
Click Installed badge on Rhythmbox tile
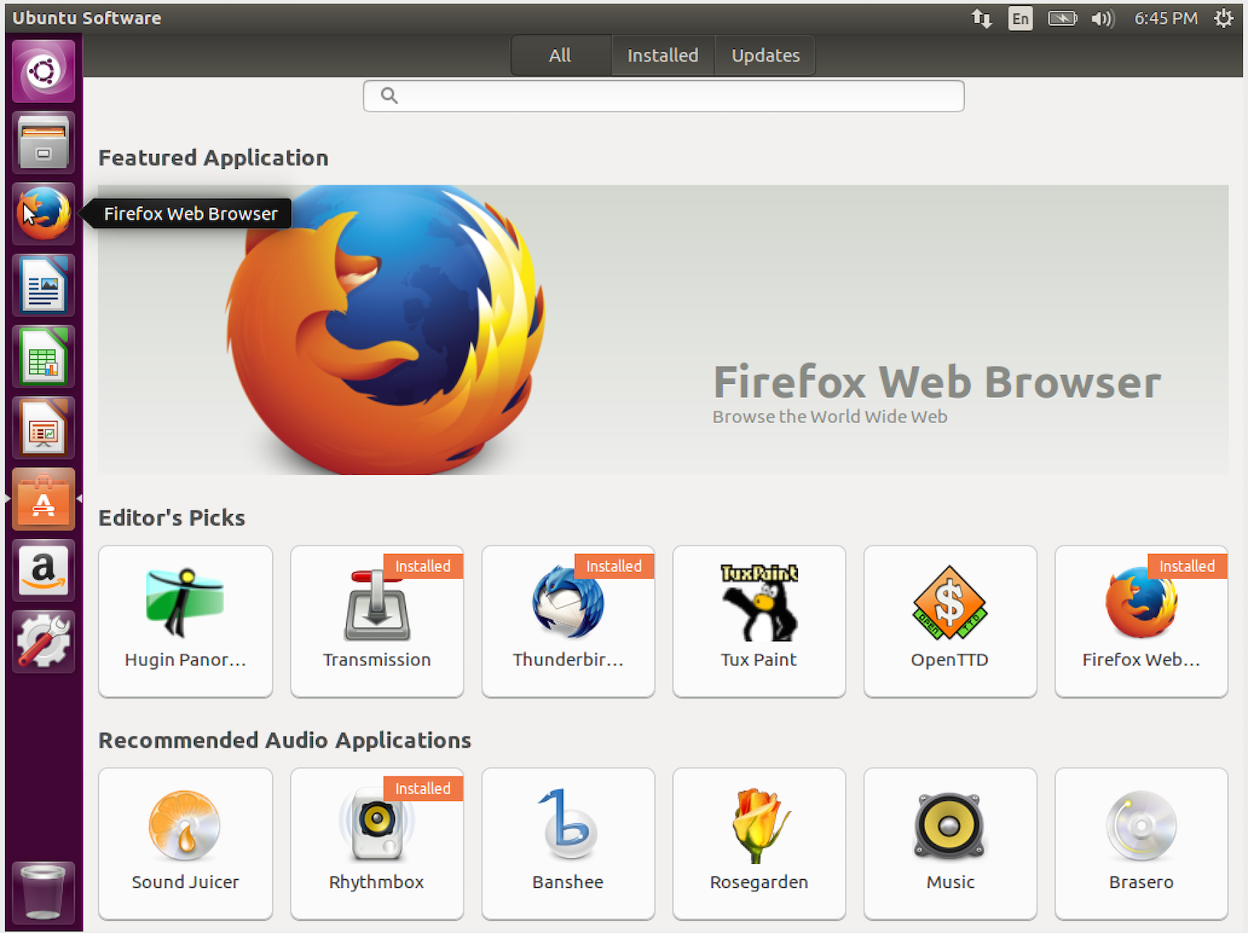423,788
